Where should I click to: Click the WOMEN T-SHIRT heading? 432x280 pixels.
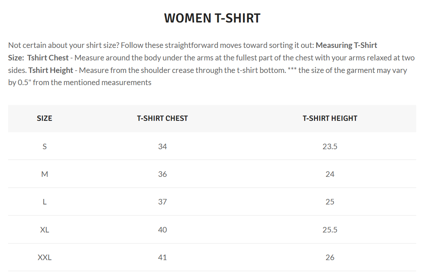click(212, 18)
